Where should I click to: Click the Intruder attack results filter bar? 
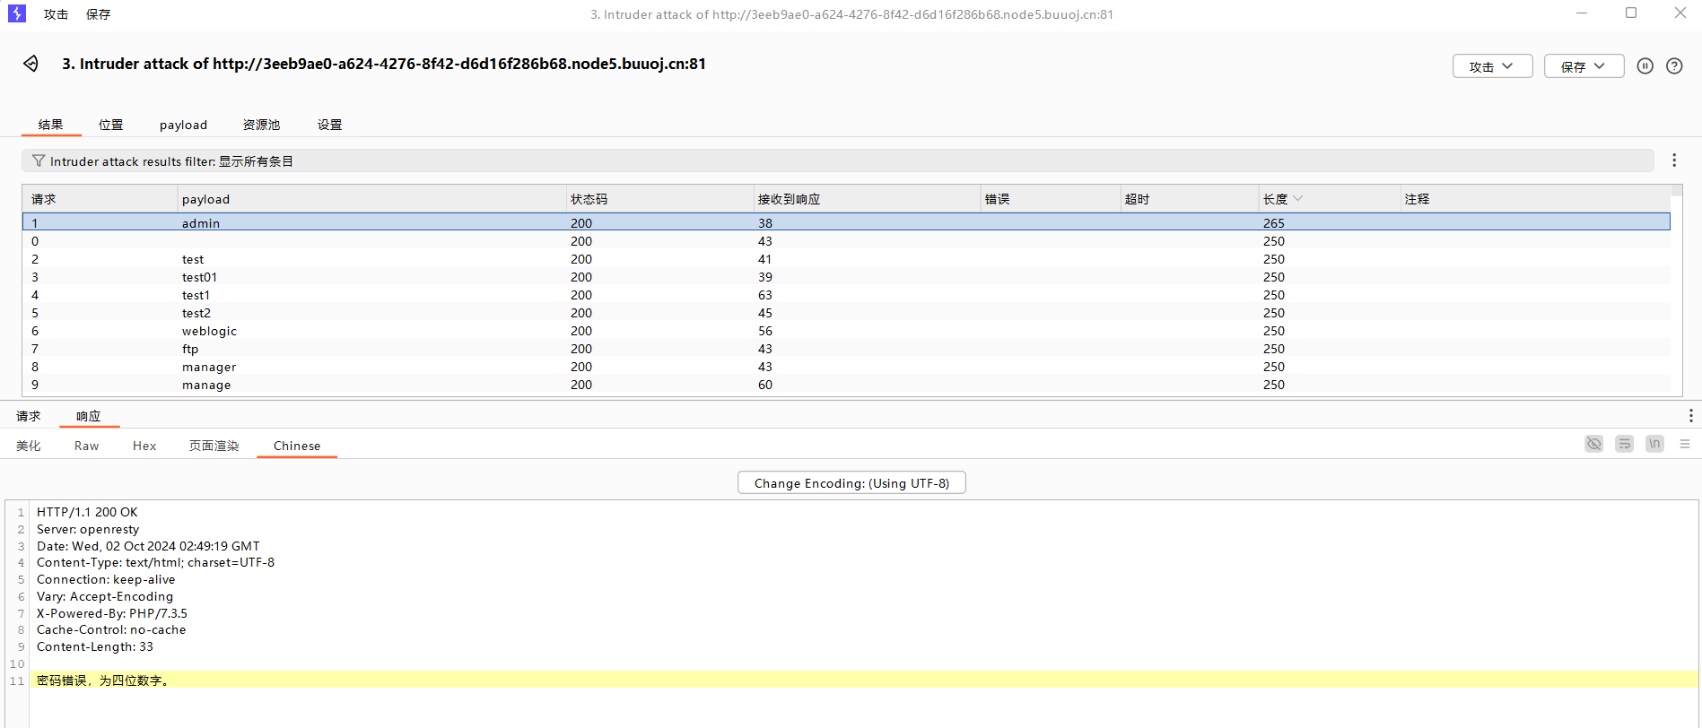click(837, 161)
